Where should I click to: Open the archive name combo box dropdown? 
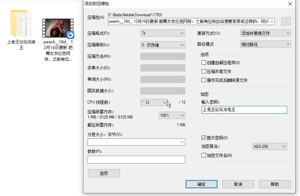[x=271, y=21]
